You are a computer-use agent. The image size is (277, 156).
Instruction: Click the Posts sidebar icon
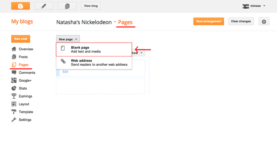(x=14, y=57)
